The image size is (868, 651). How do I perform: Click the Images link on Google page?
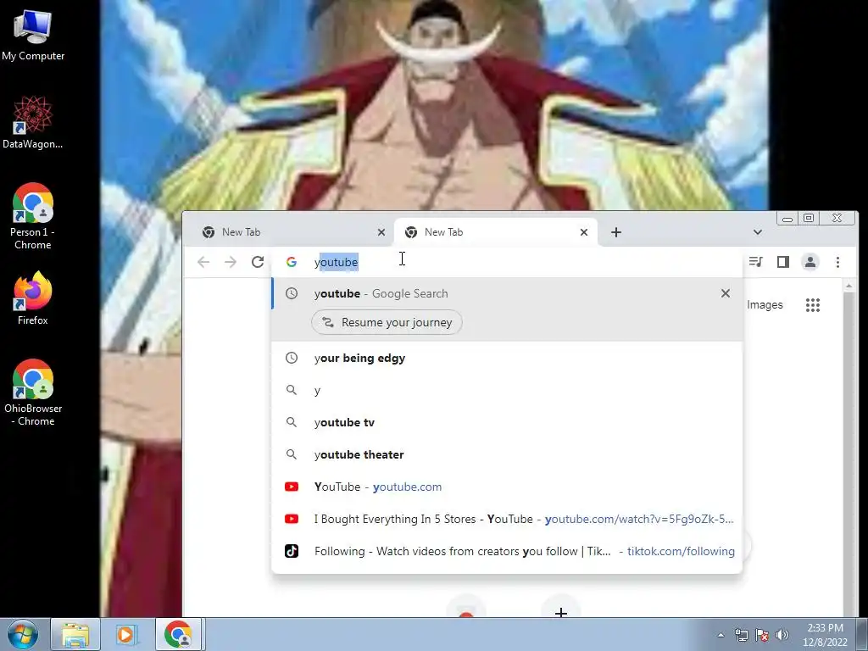[x=765, y=305]
